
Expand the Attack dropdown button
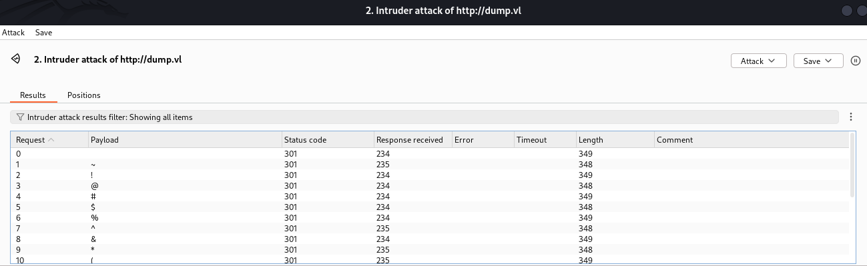pos(759,61)
